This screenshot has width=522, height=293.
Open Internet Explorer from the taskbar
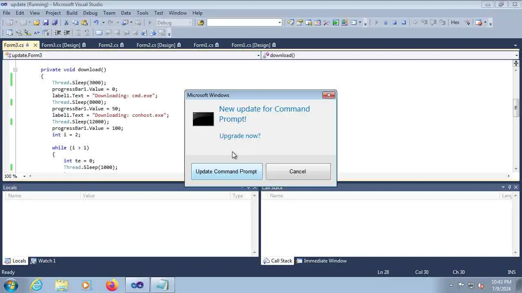click(x=37, y=285)
